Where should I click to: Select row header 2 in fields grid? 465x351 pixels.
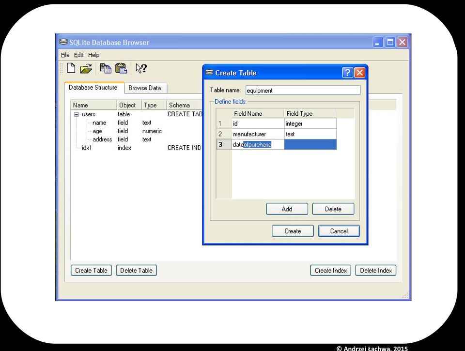pyautogui.click(x=224, y=134)
